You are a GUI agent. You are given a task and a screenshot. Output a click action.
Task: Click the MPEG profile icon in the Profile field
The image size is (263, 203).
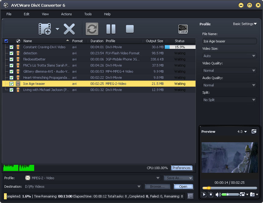click(x=28, y=178)
